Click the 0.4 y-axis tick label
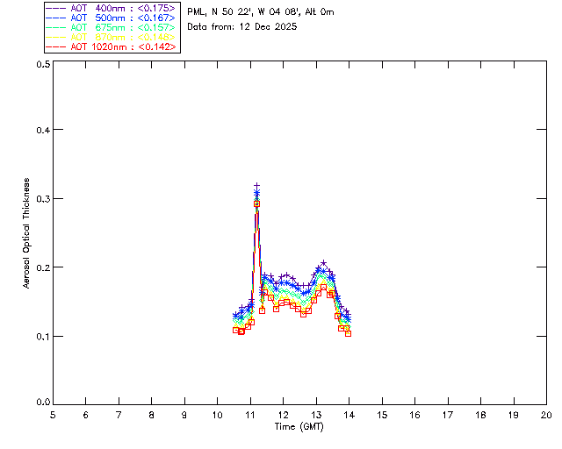The image size is (562, 449). [x=43, y=130]
